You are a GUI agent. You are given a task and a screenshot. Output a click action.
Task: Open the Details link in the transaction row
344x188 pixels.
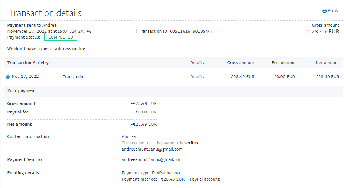[197, 77]
